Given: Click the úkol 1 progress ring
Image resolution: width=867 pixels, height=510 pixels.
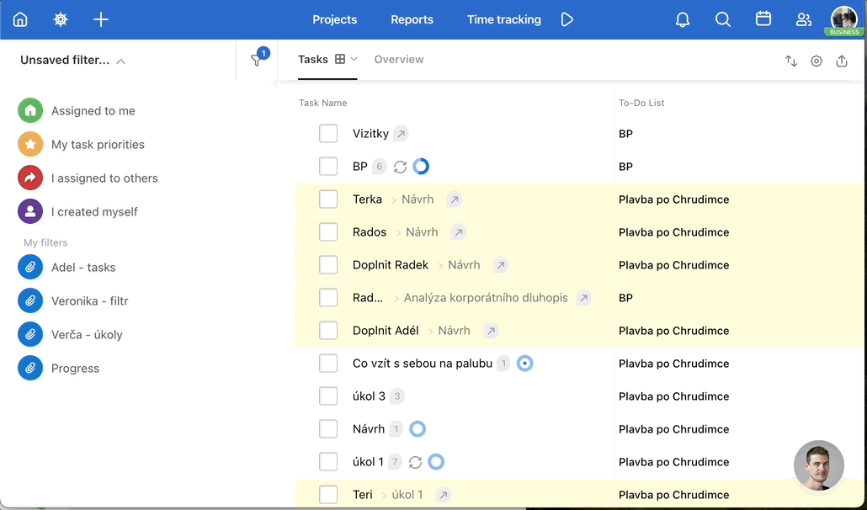Looking at the screenshot, I should [x=436, y=462].
